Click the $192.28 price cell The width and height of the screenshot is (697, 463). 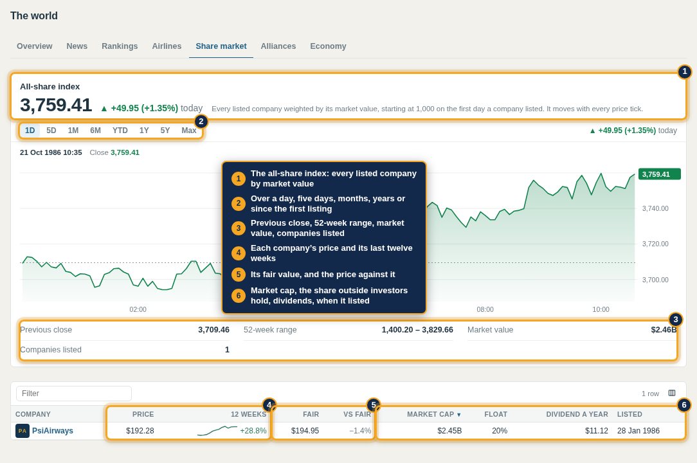[140, 431]
